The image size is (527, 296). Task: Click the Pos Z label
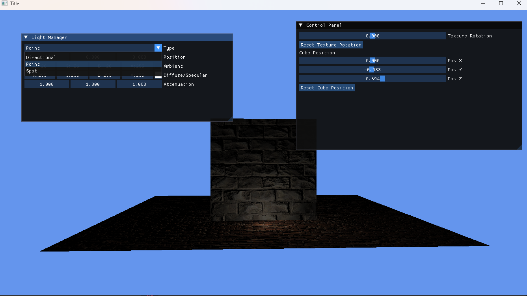(x=454, y=79)
